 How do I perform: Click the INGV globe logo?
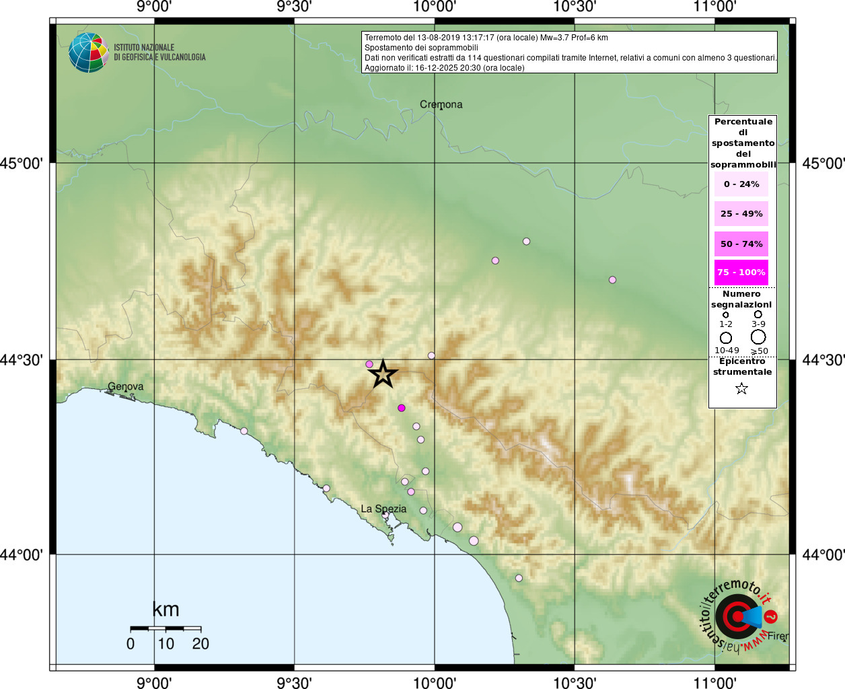coord(88,52)
